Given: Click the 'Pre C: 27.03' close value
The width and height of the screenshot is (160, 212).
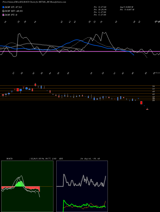Looking at the screenshot, I should [100, 15].
